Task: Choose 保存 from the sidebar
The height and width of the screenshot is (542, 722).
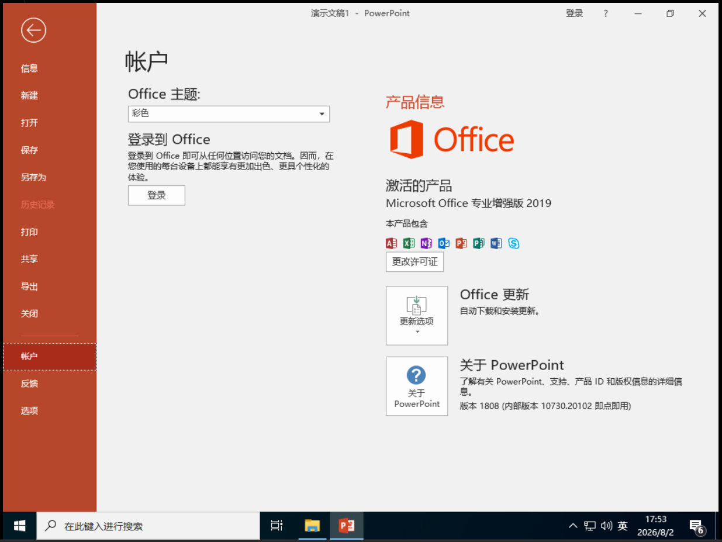Action: pyautogui.click(x=50, y=150)
